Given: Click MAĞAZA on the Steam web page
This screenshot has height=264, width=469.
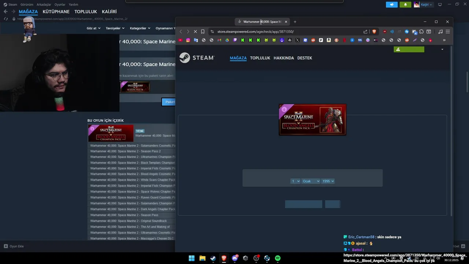Looking at the screenshot, I should coord(238,58).
